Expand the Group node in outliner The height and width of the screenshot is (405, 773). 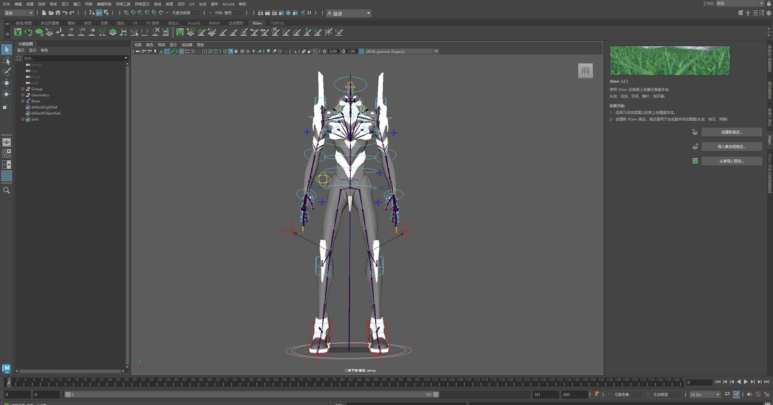tap(23, 89)
